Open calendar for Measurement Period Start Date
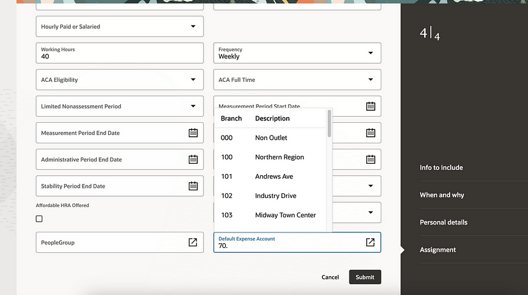Screen dimensions: 528x295 pos(371,107)
